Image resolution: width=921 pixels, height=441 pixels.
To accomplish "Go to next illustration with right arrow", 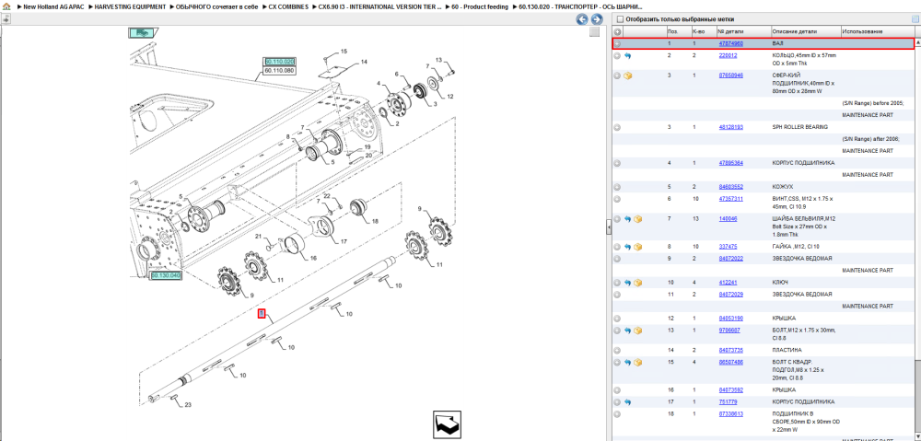I will point(597,19).
